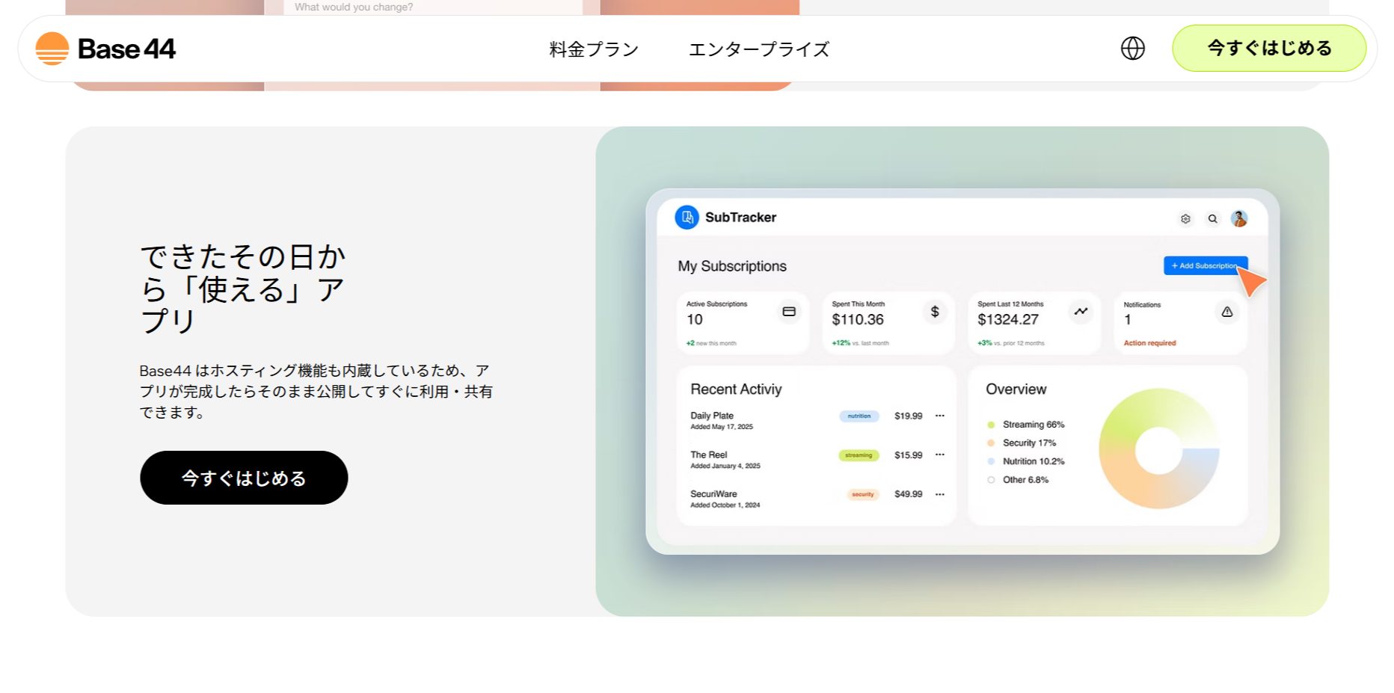Image resolution: width=1394 pixels, height=693 pixels.
Task: Select the streaming tag on The Reel
Action: pos(858,455)
